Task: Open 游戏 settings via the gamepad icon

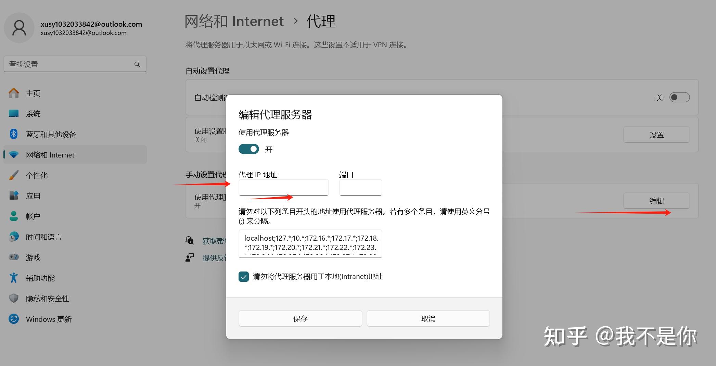Action: tap(13, 257)
